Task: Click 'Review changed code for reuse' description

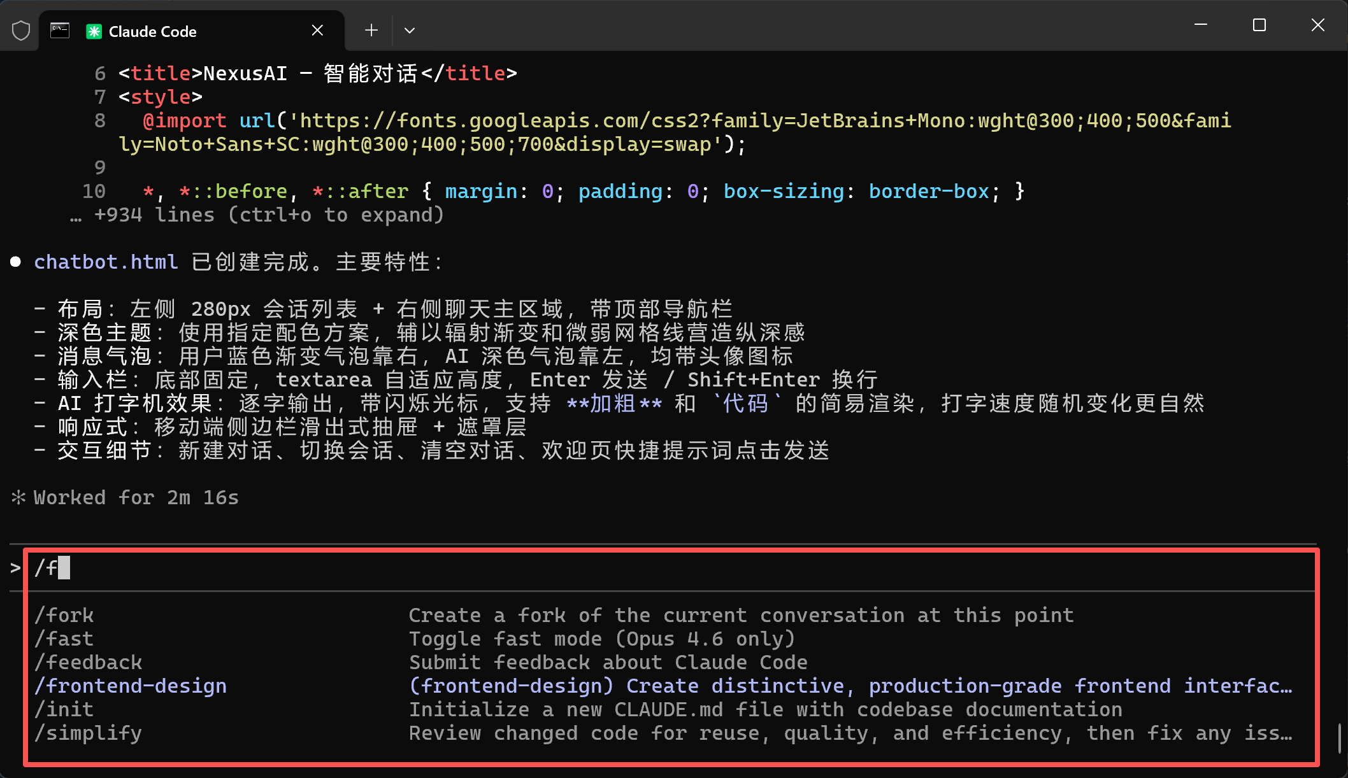Action: pos(851,733)
